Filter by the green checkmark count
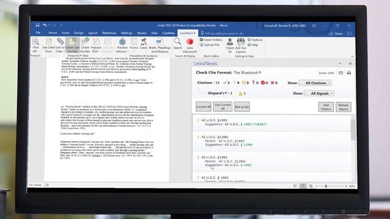The width and height of the screenshot is (390, 219). tap(226, 83)
